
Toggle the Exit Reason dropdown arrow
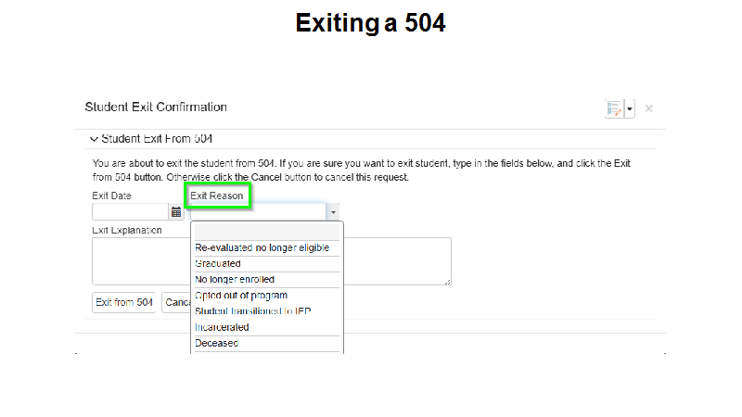(333, 212)
